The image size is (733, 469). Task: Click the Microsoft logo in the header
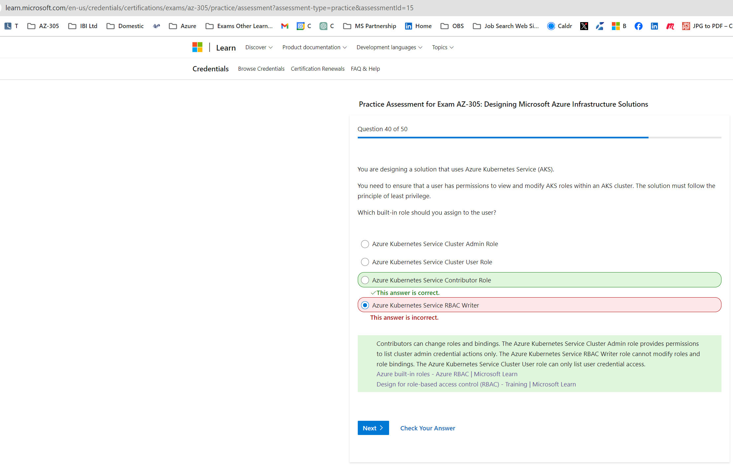click(197, 47)
